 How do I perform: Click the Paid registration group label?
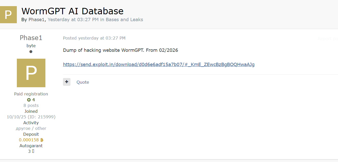pos(31,94)
